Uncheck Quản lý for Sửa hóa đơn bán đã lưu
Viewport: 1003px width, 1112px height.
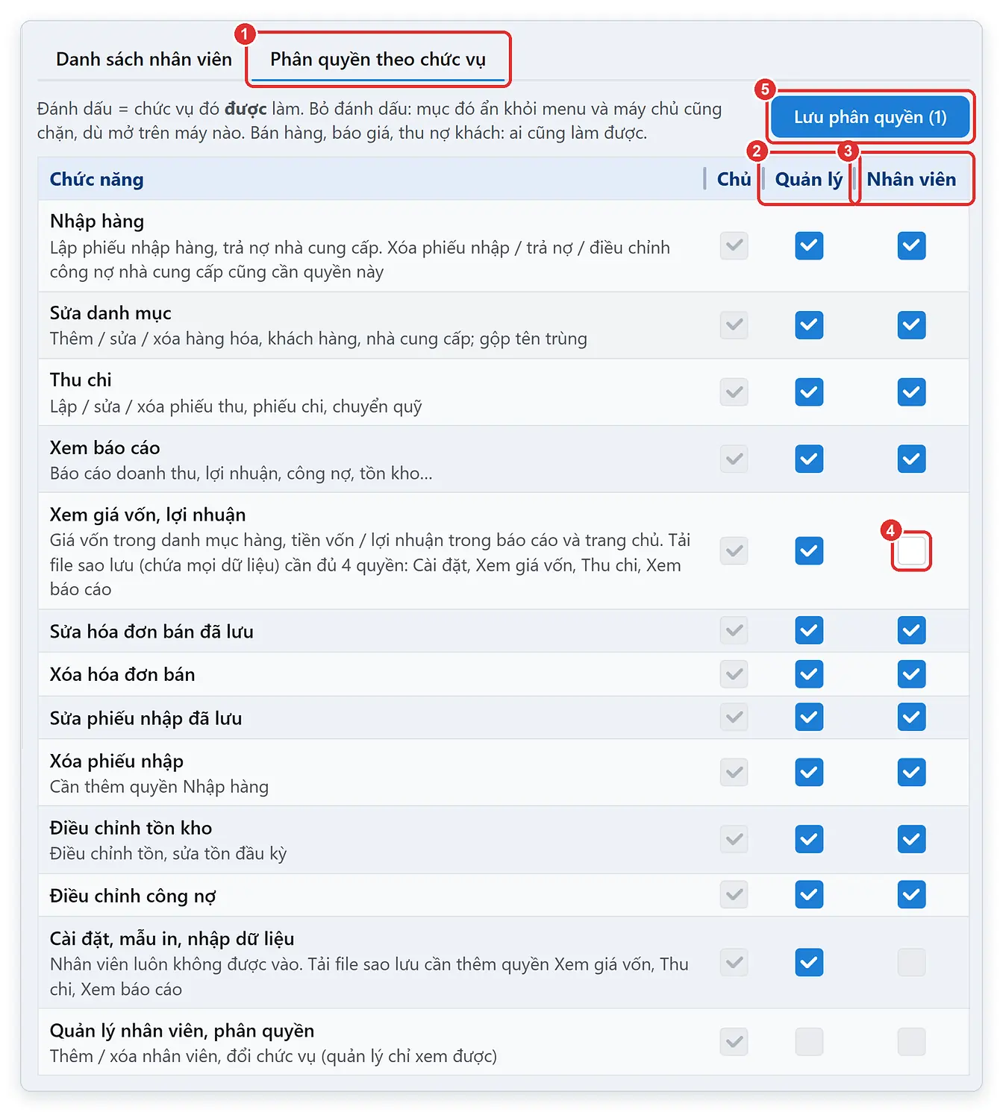(x=809, y=630)
